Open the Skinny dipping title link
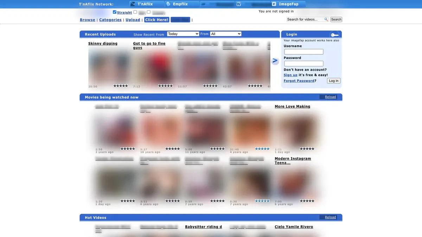This screenshot has width=422, height=237. tap(103, 44)
